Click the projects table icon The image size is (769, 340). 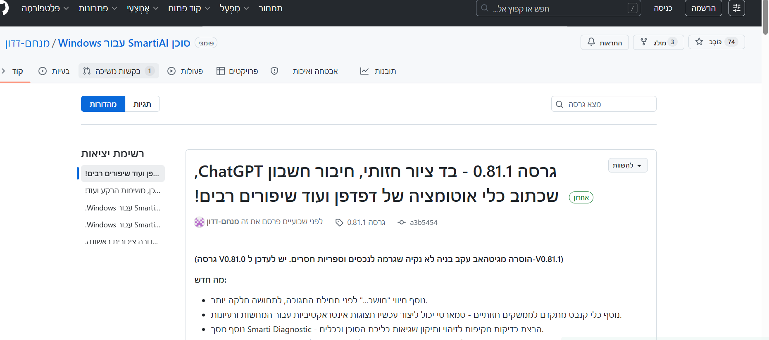click(x=221, y=71)
